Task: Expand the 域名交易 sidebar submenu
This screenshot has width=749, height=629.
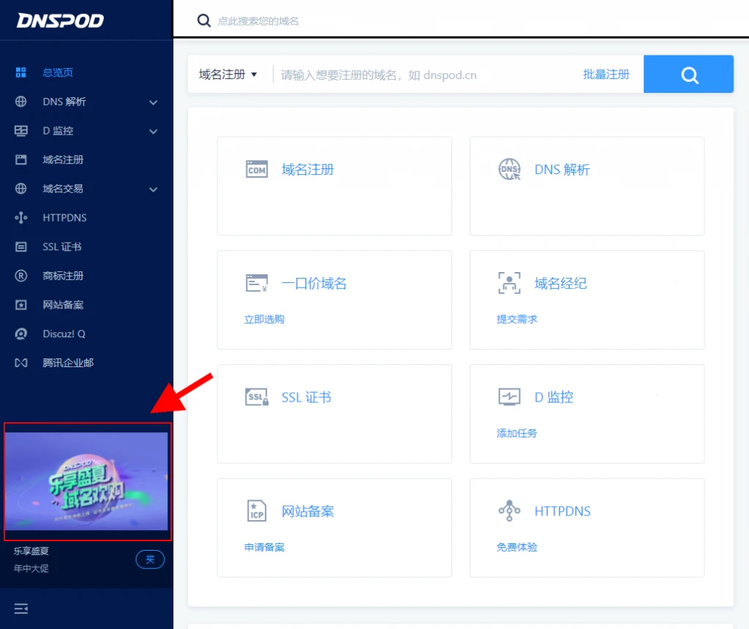Action: (154, 189)
